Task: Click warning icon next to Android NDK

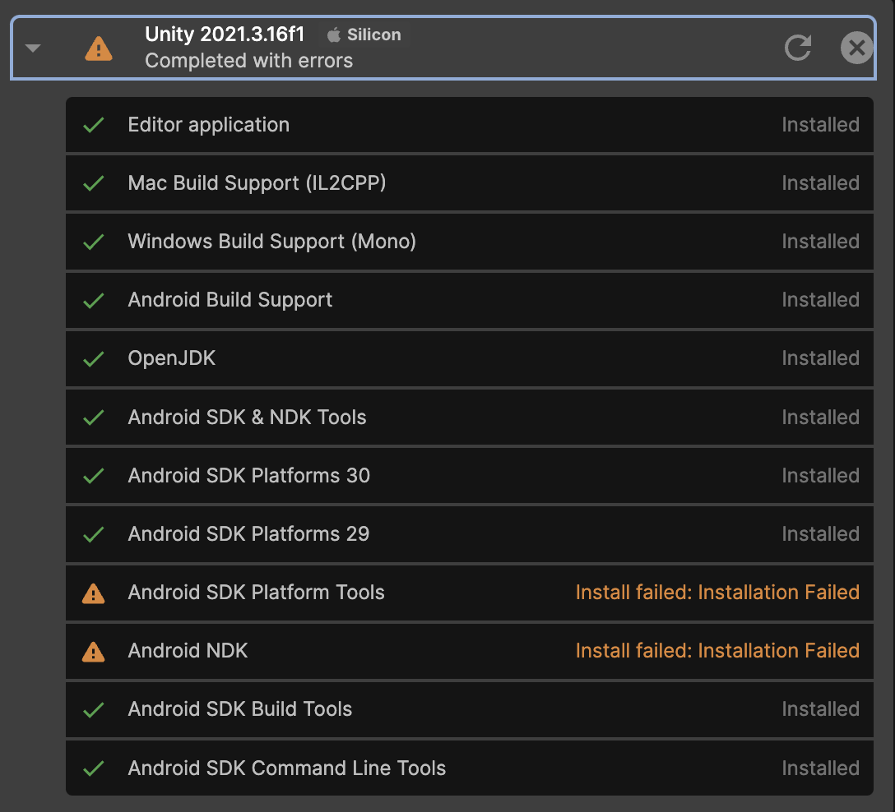Action: 94,652
